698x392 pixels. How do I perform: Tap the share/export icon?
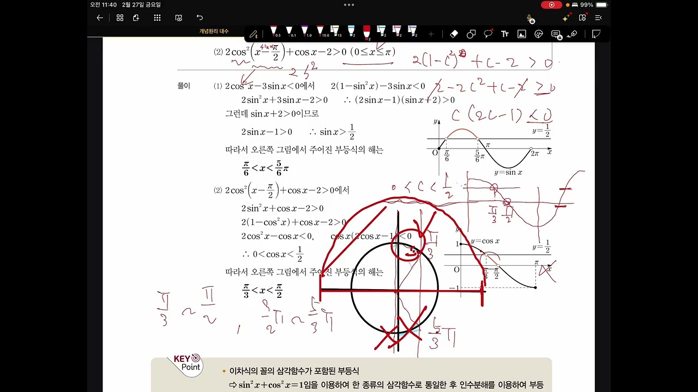tap(136, 18)
